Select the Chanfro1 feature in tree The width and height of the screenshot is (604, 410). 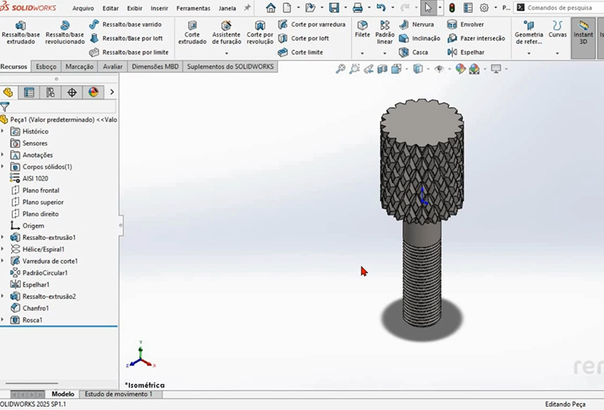pos(35,308)
